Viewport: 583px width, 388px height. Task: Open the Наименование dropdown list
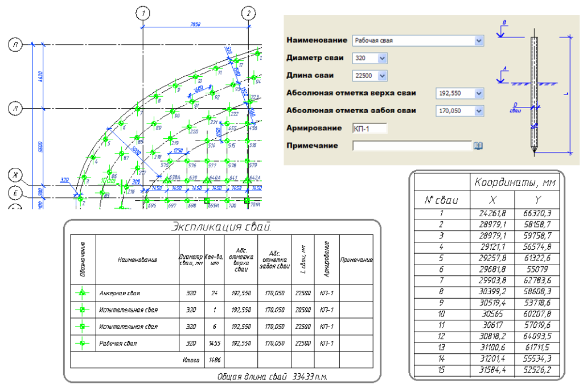coord(479,41)
